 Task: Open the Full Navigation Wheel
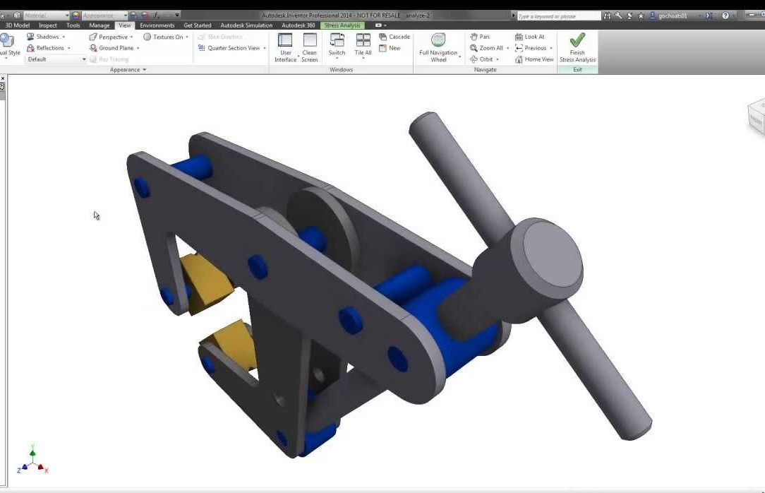[x=438, y=41]
